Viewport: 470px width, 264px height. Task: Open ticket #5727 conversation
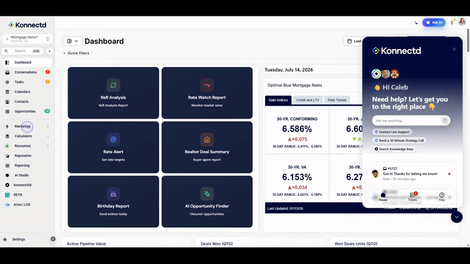tap(411, 174)
